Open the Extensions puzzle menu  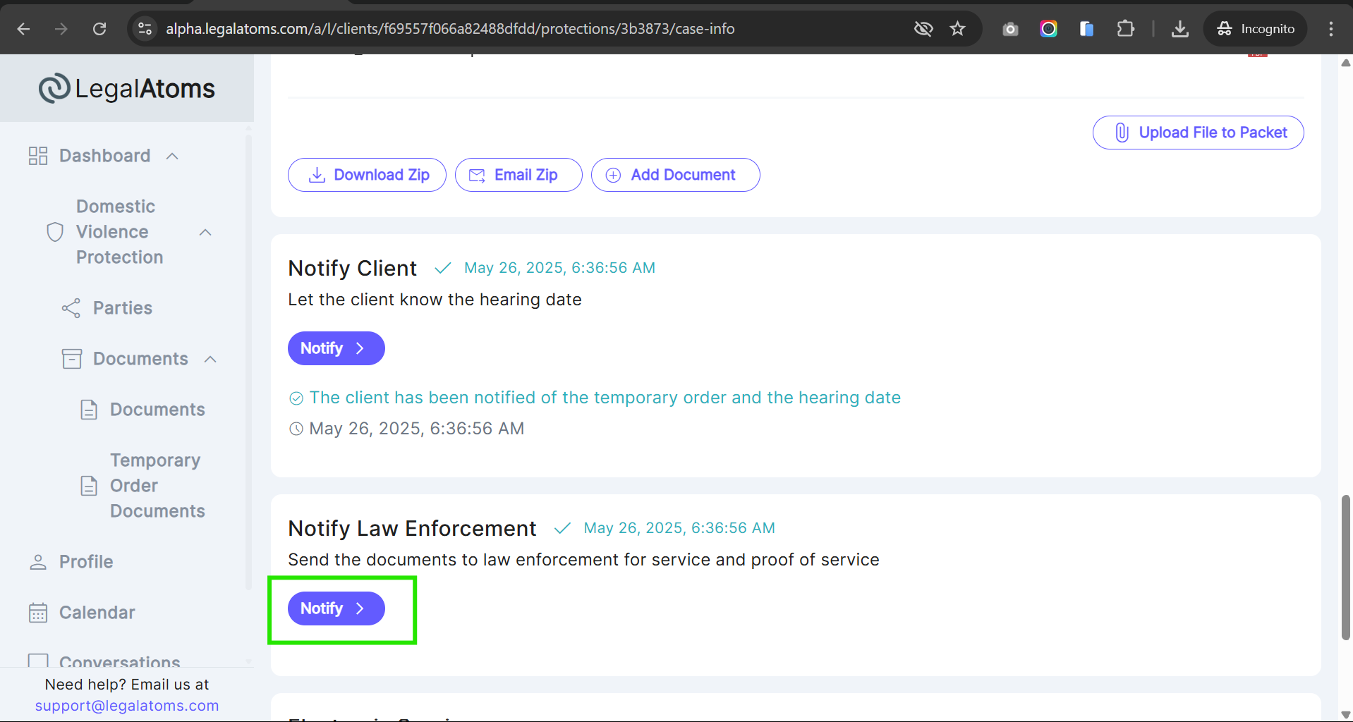pos(1126,29)
